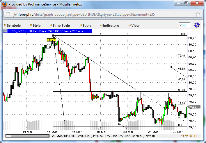Click the 14 Mar date label
This screenshot has width=206, height=143.
27,132
